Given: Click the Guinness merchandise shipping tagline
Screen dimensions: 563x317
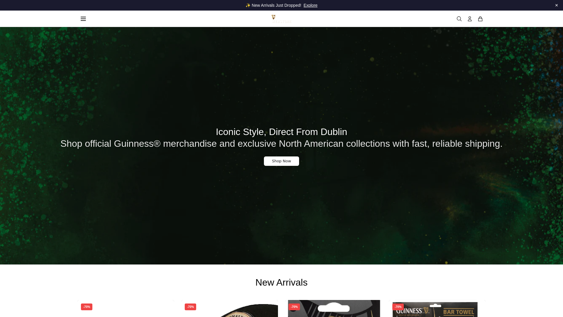Looking at the screenshot, I should click(x=281, y=144).
